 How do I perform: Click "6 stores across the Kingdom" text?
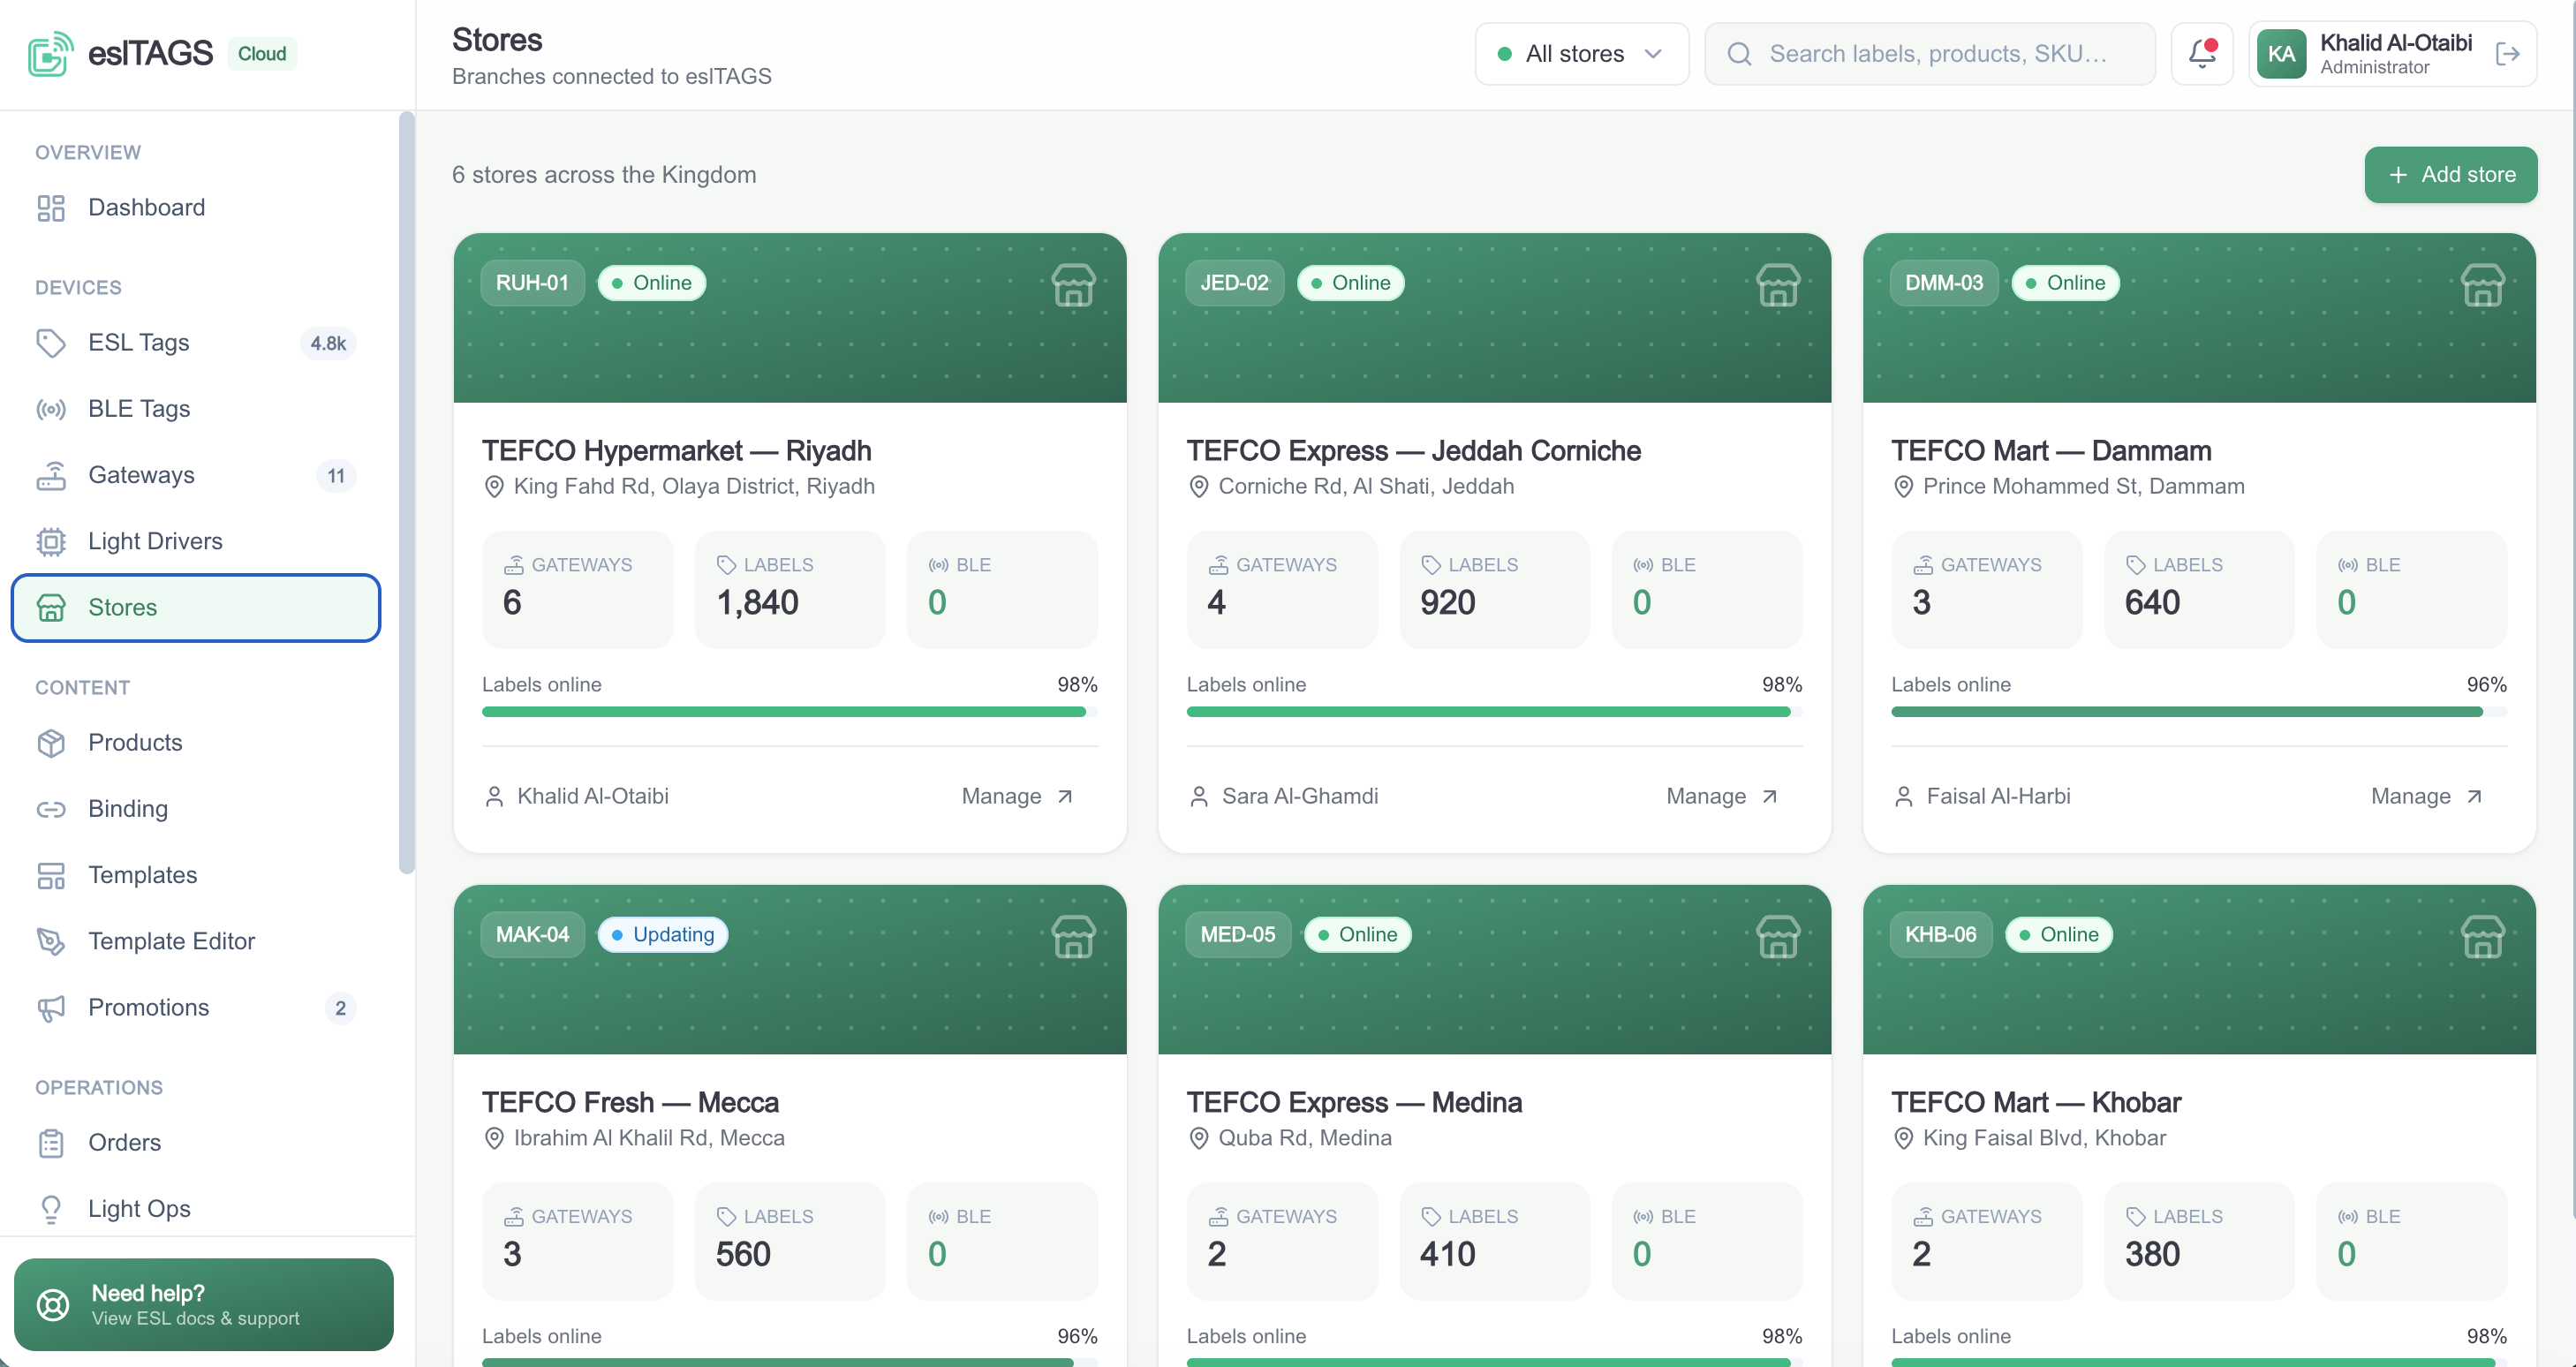(x=604, y=175)
